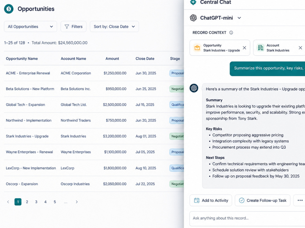Viewport: 305px width, 228px height.
Task: Click the Key Risks heading in summary
Action: (x=214, y=129)
